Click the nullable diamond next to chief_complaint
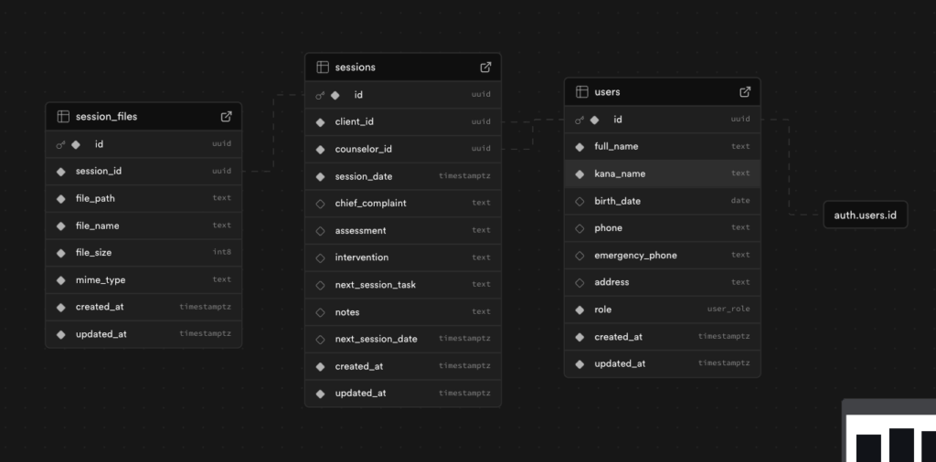The height and width of the screenshot is (462, 936). pyautogui.click(x=321, y=204)
